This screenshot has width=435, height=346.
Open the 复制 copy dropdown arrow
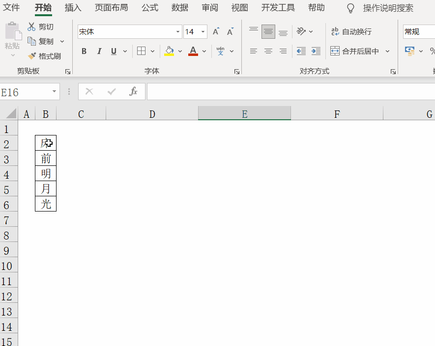62,42
